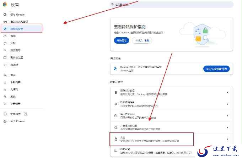Open Search engine via the sidebar magnifier icon
Viewport: 242px width, 158px height.
(x=5, y=50)
